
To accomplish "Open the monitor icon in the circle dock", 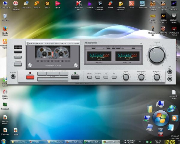I will tap(160, 104).
